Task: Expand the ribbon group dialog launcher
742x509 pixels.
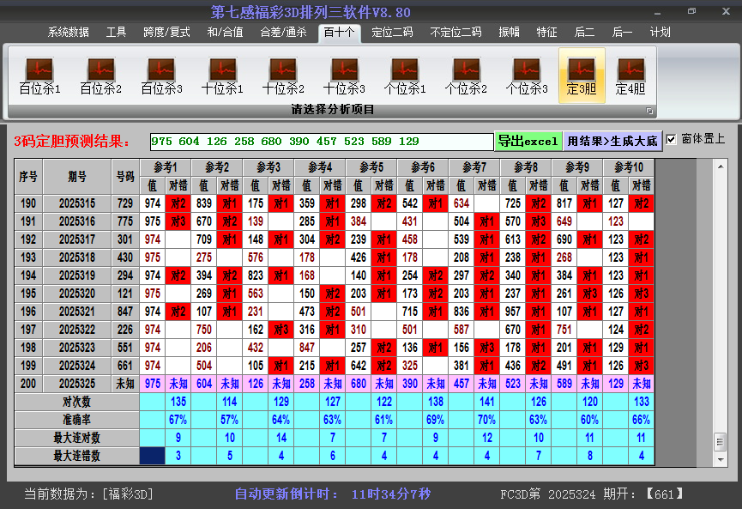Action: 649,111
